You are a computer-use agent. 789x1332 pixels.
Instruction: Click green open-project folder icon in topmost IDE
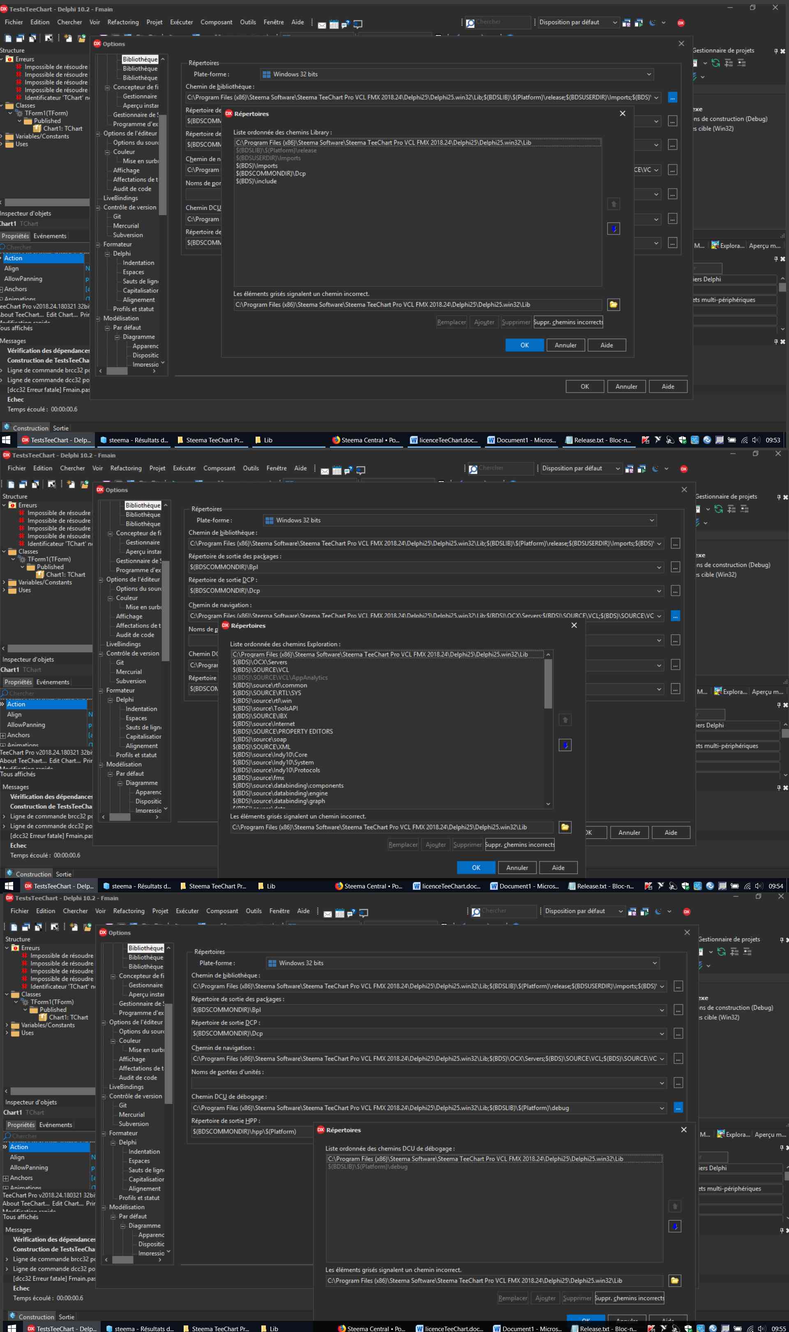coord(81,38)
